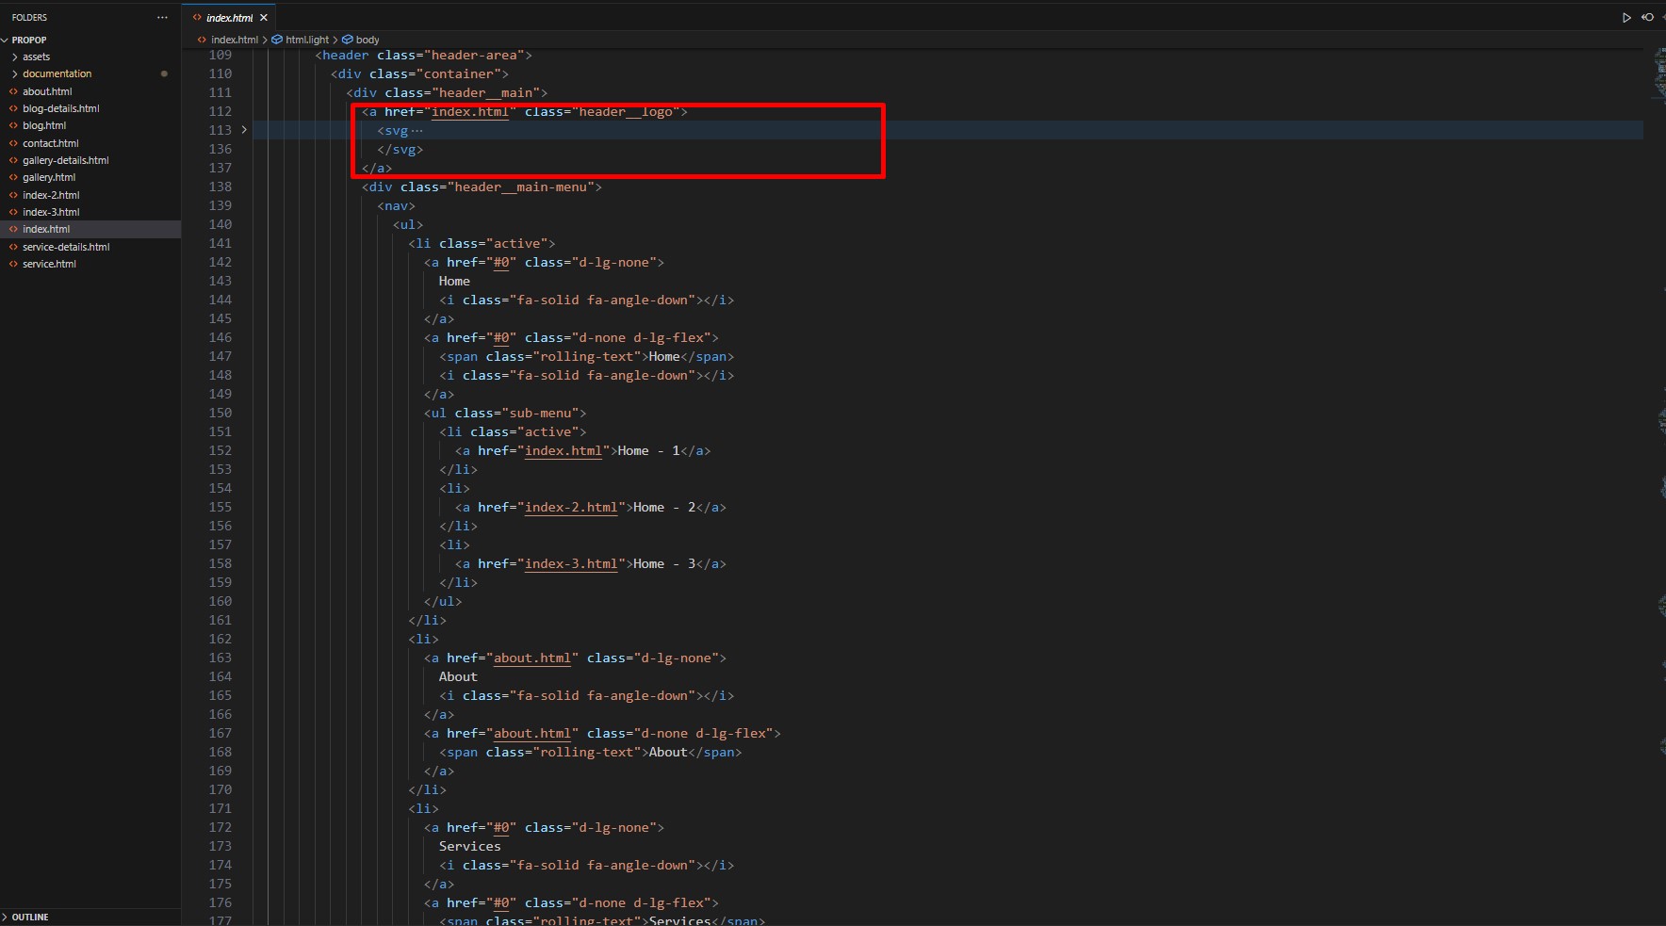Click the Run play icon in editor toolbar
Image resolution: width=1666 pixels, height=926 pixels.
click(1626, 17)
